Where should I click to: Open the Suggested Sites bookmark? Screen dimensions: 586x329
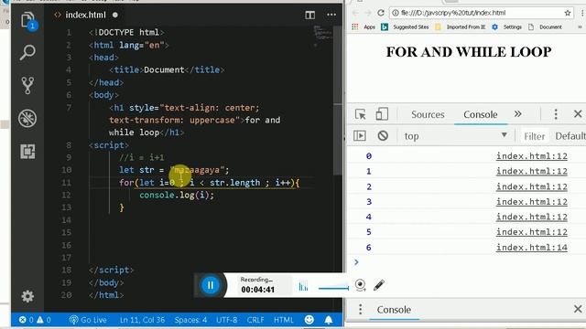[405, 27]
